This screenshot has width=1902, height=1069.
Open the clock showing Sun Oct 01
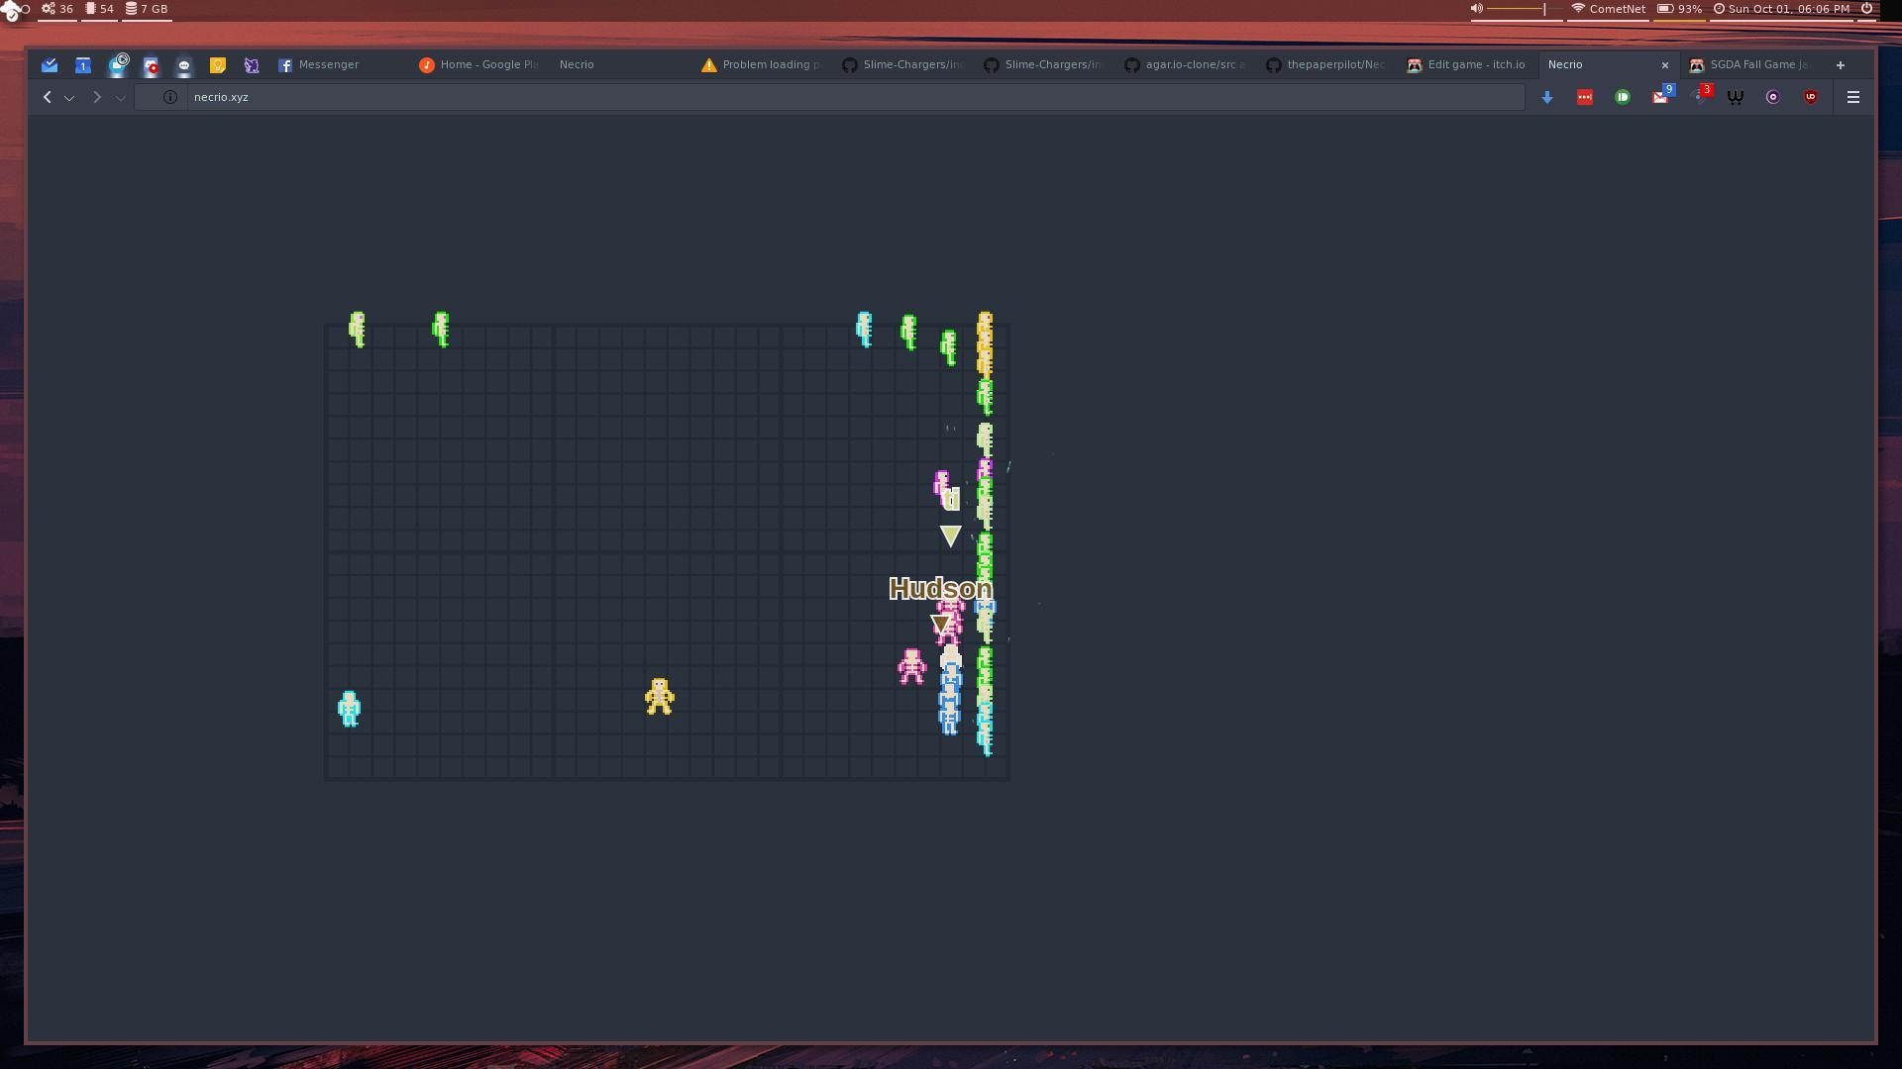(1781, 9)
